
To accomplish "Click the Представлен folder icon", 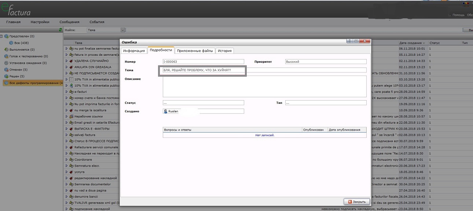I will click(6, 36).
